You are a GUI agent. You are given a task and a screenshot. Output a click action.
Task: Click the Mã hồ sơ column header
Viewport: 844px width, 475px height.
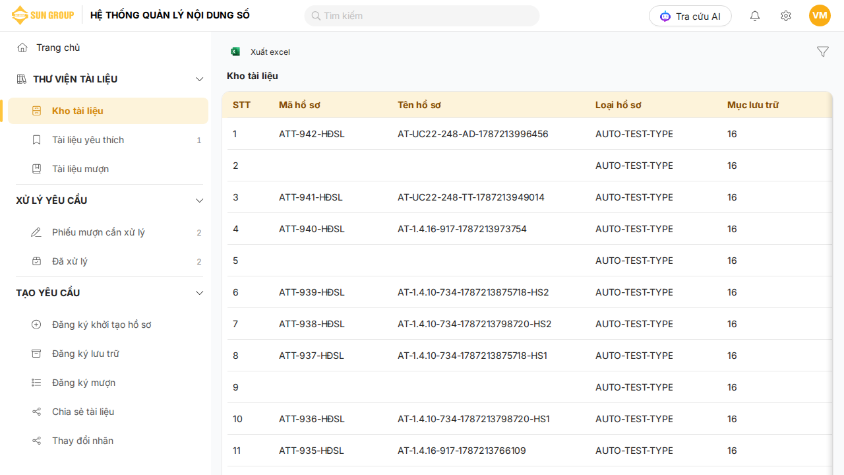click(299, 105)
